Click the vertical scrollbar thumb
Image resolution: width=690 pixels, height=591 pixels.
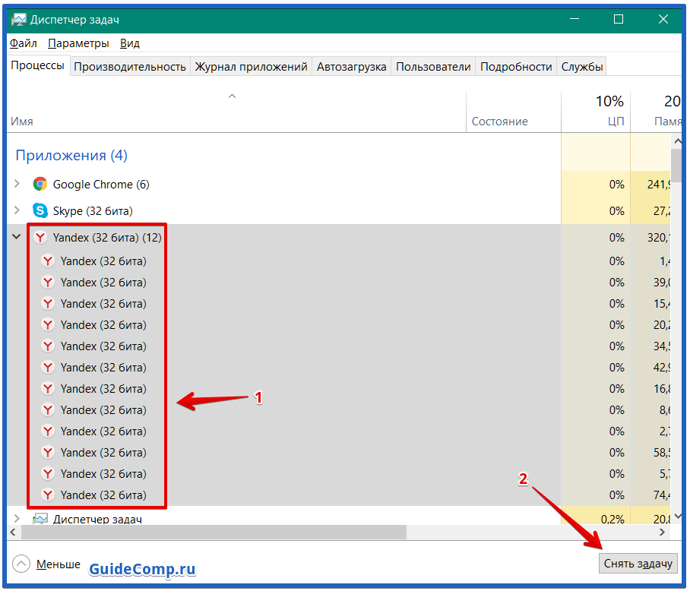(x=676, y=166)
